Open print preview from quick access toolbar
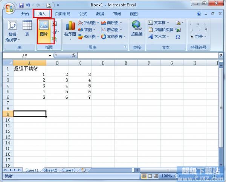226x182 pixels. 49,6
